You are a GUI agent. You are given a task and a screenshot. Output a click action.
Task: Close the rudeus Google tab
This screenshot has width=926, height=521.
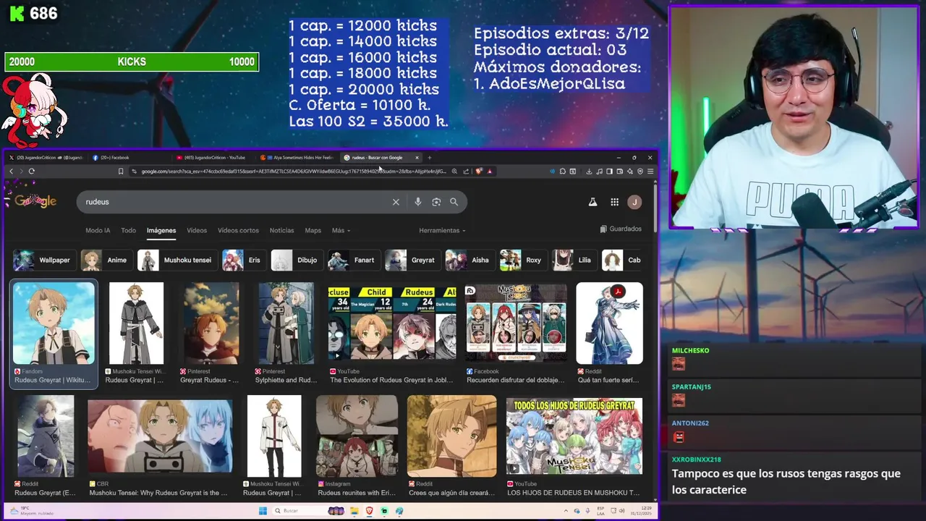coord(417,157)
